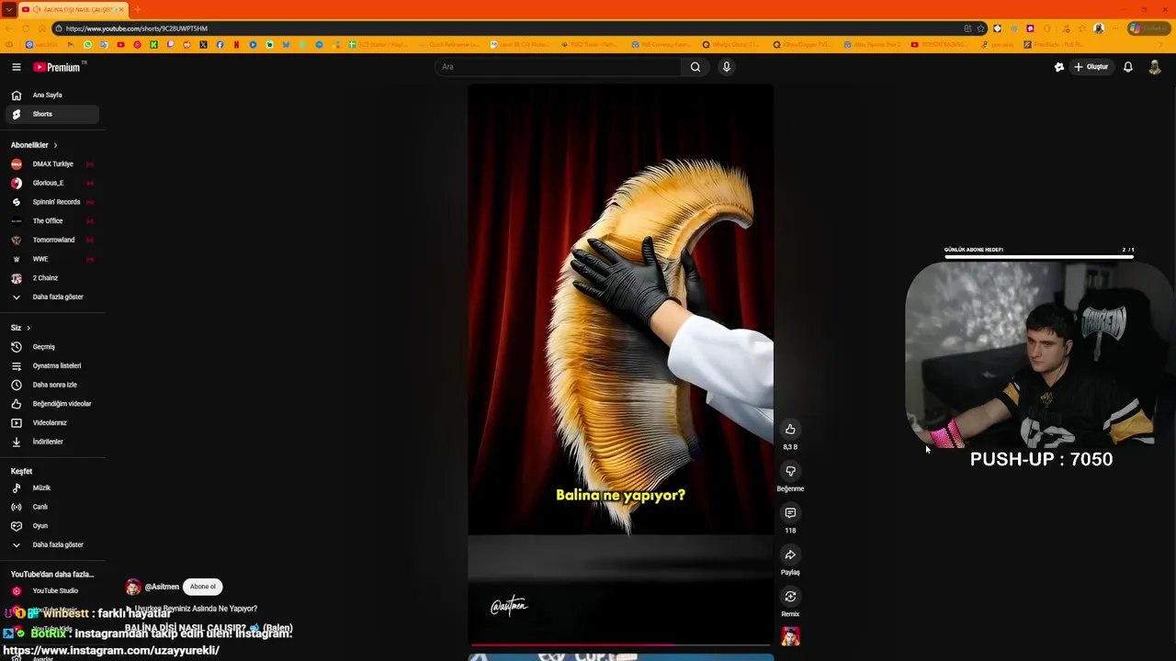Screen dimensions: 1176x661
Task: Expand subscriptions with Daha fazla göster
Action: click(51, 297)
